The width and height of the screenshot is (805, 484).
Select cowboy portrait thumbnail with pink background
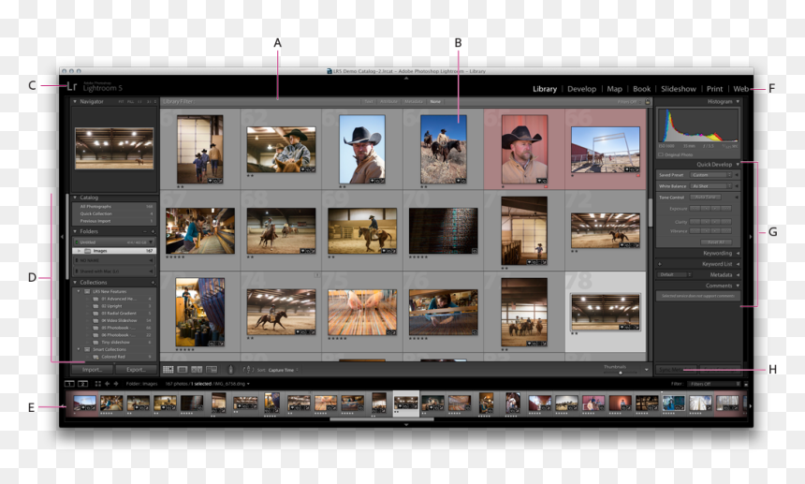(524, 149)
